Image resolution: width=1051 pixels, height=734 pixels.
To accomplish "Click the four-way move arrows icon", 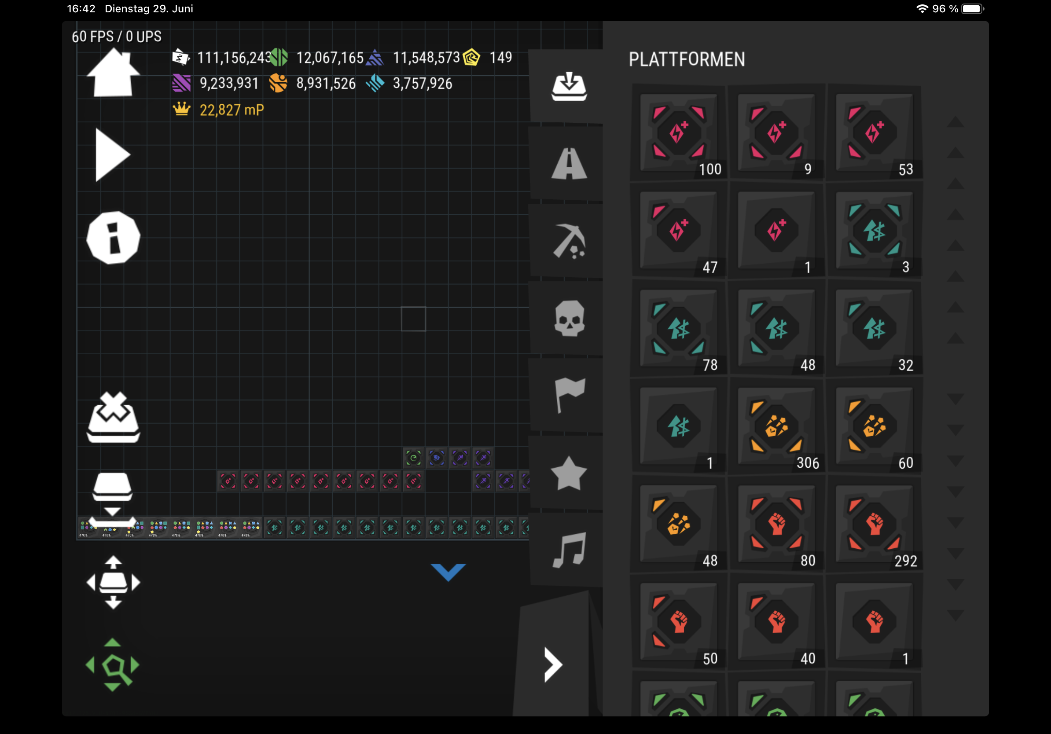I will [x=113, y=582].
